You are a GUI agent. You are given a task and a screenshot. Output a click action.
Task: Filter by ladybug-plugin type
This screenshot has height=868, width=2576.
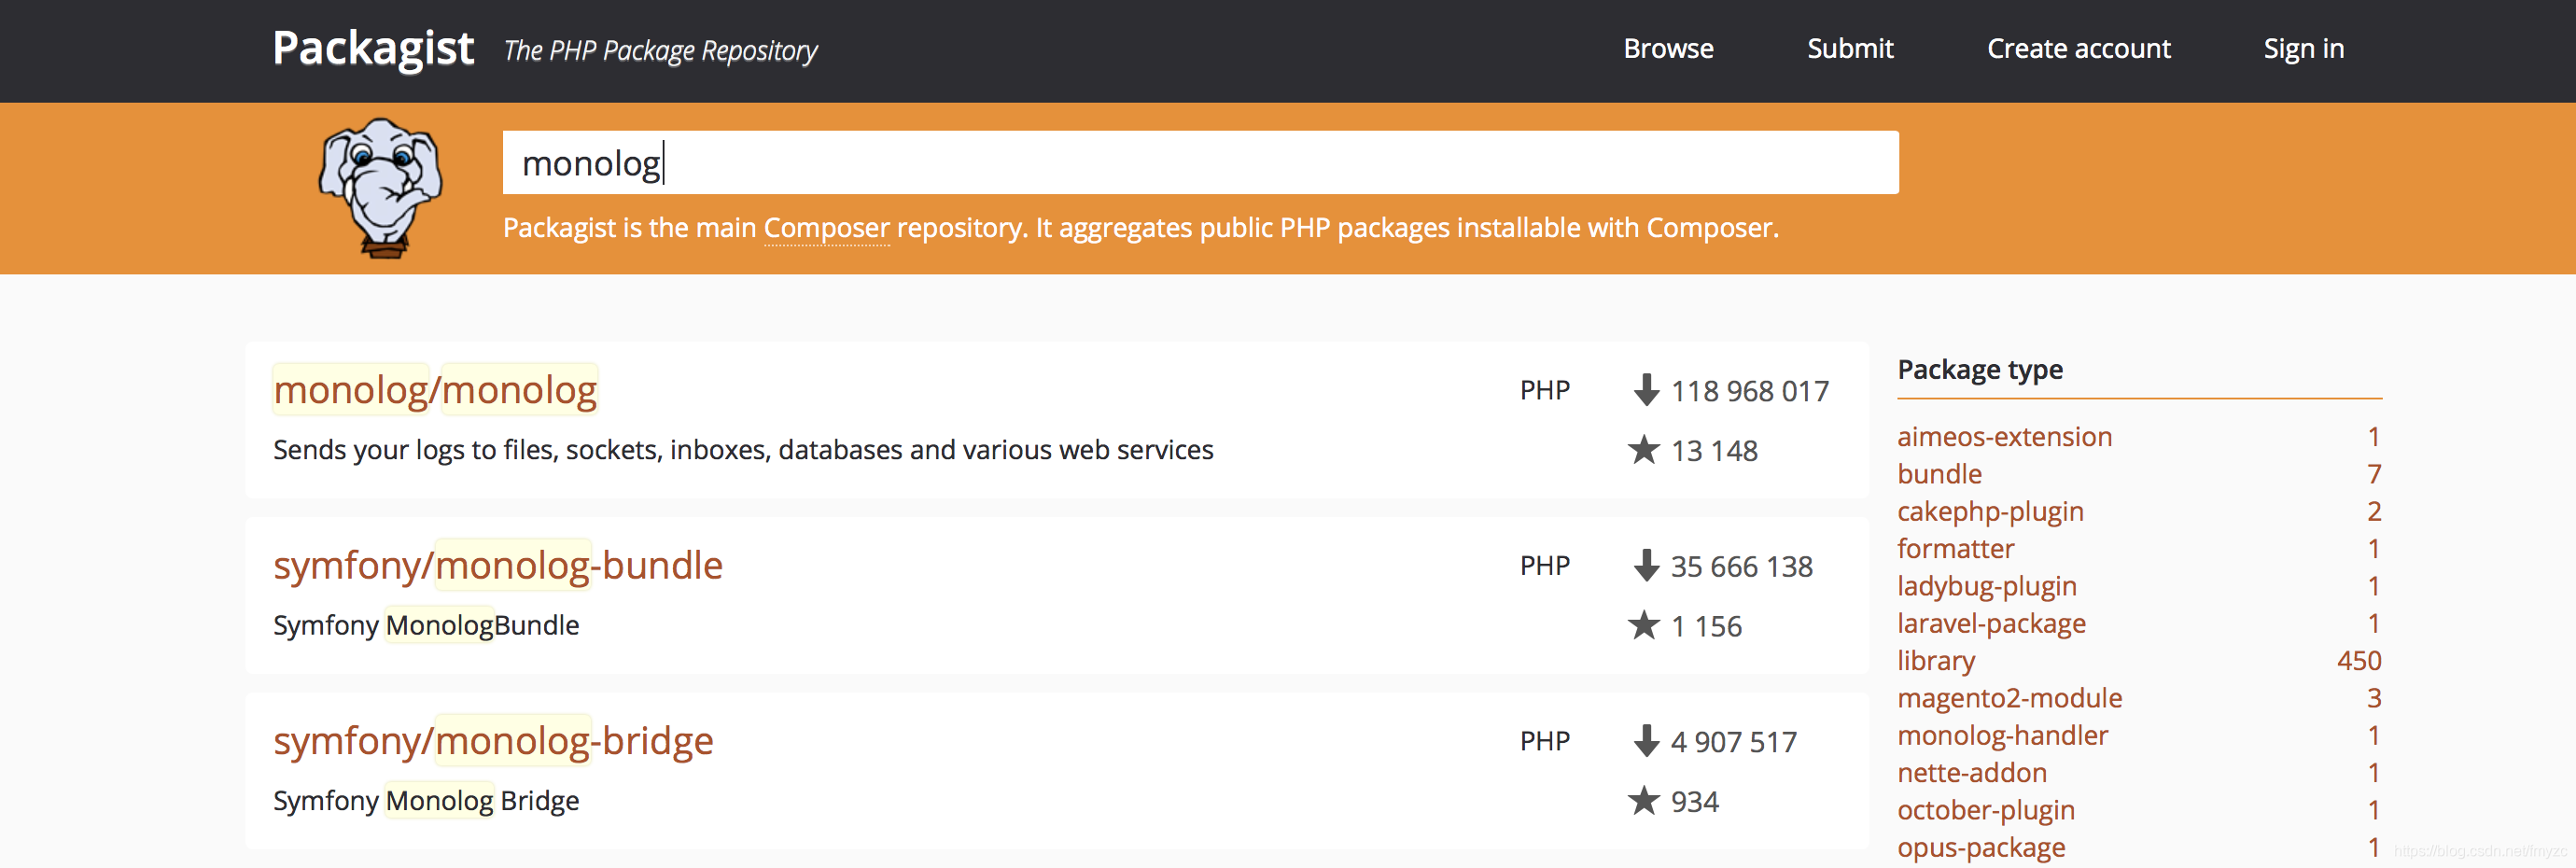click(1986, 587)
